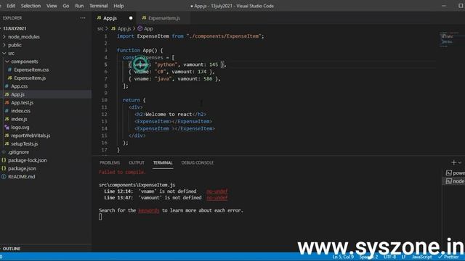Click first no-undef link in terminal
The image size is (465, 261).
[x=217, y=191]
